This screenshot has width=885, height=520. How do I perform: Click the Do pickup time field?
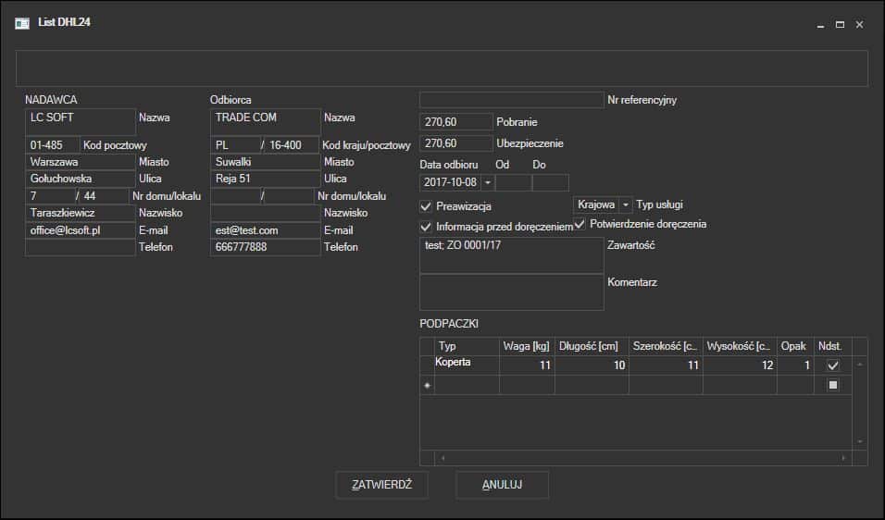550,182
